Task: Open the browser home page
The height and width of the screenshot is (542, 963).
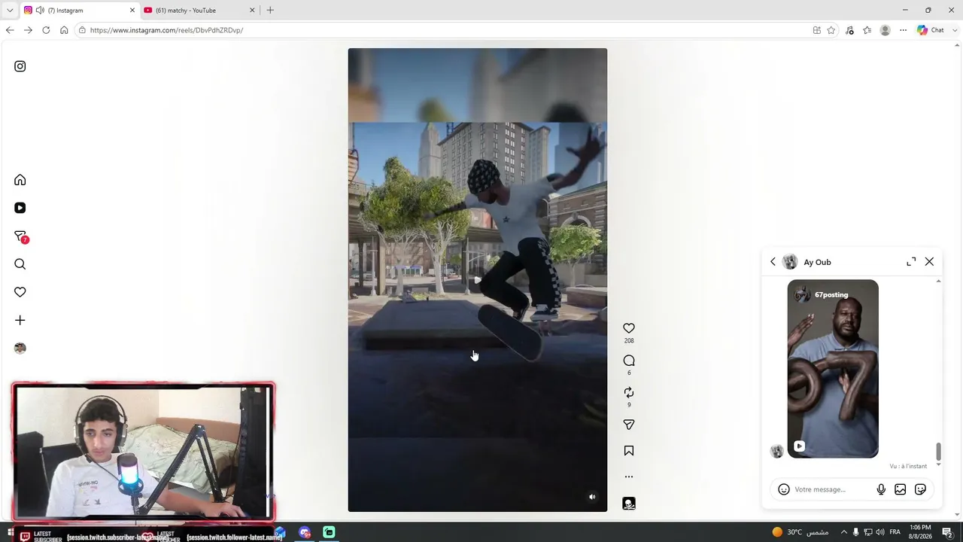Action: [x=64, y=30]
